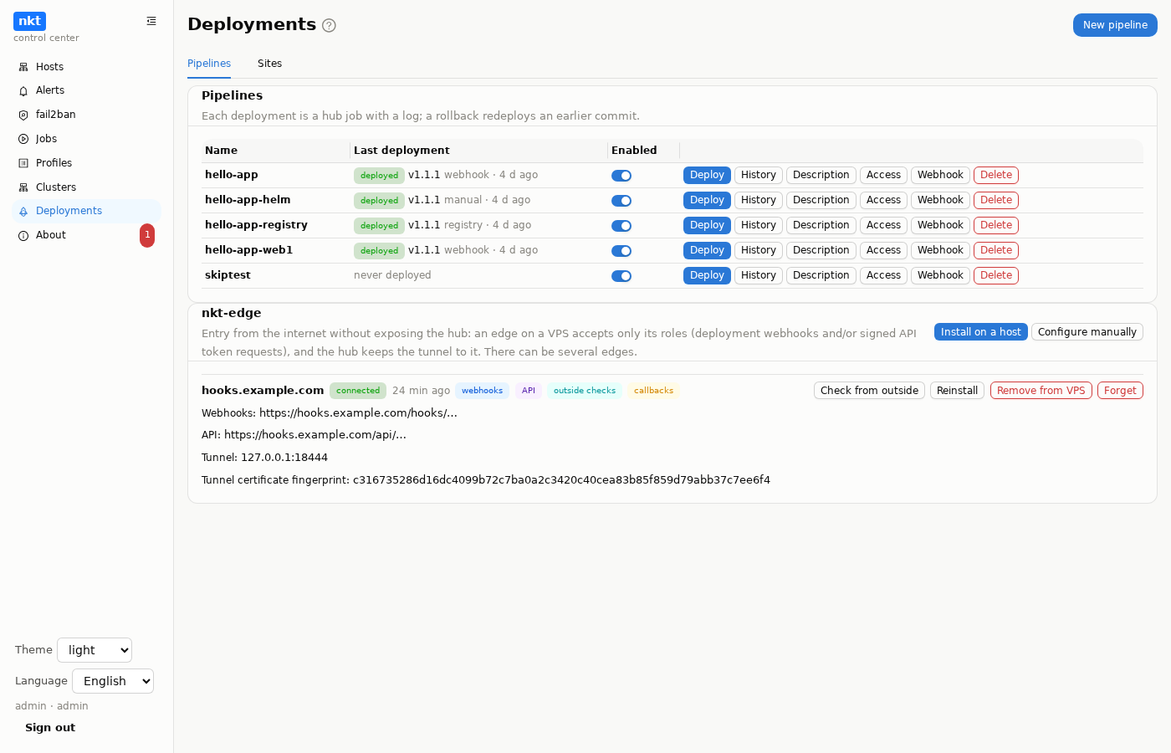Forget the hooks.example.com edge

(1120, 391)
